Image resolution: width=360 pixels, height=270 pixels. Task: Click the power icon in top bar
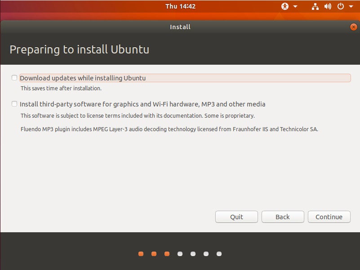coord(341,6)
